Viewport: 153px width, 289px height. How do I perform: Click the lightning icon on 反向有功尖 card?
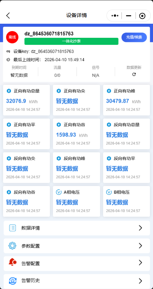coord(8,158)
